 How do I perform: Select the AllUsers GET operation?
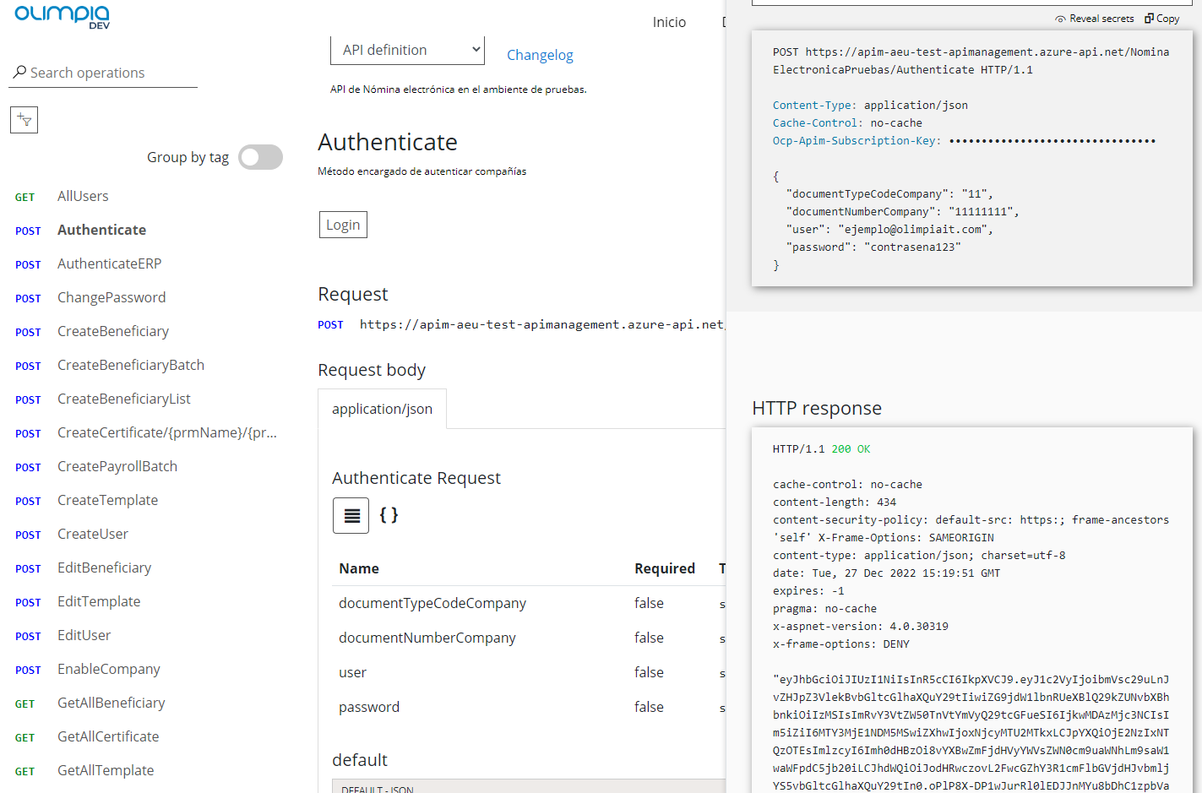click(83, 196)
